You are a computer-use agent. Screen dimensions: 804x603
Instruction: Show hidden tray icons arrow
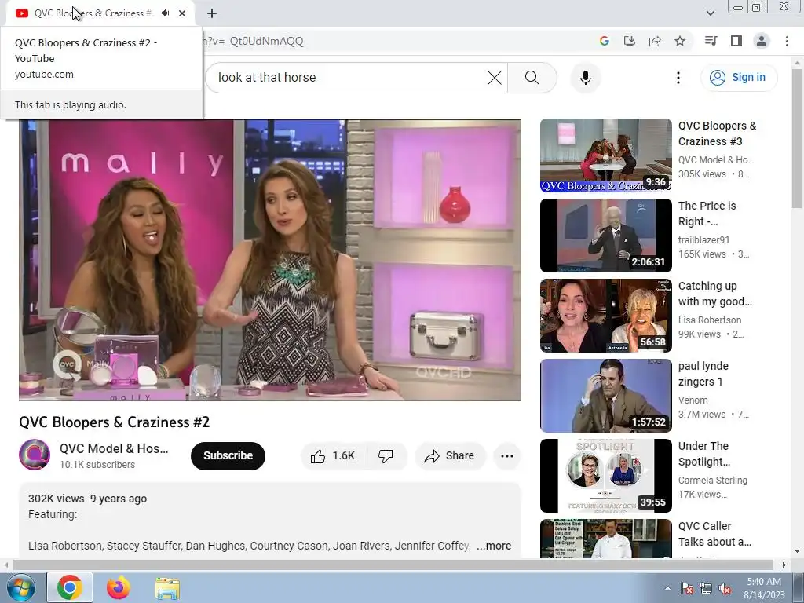(667, 588)
